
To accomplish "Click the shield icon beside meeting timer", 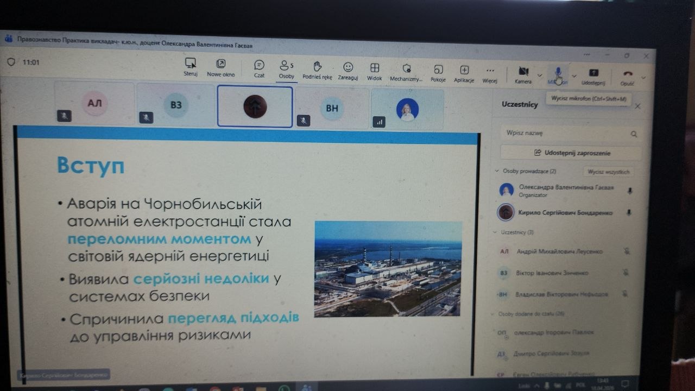I will (10, 61).
